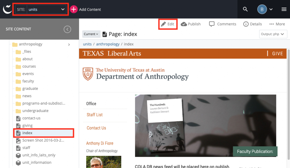Follow the anthropology breadcrumb link

pyautogui.click(x=108, y=44)
